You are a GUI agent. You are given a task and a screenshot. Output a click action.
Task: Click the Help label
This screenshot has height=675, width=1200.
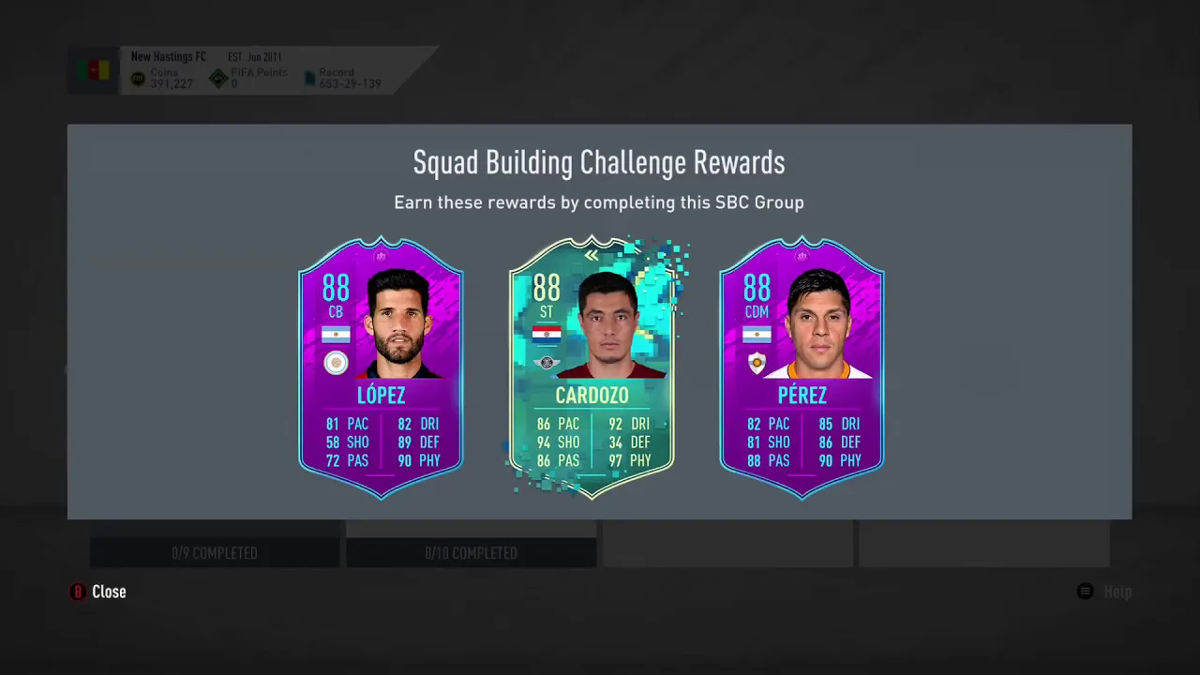[1117, 592]
